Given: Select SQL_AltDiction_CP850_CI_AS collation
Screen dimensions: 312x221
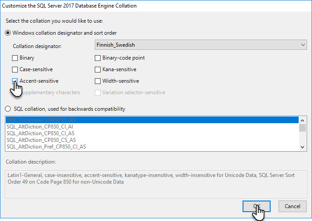Looking at the screenshot, I should tap(152, 133).
